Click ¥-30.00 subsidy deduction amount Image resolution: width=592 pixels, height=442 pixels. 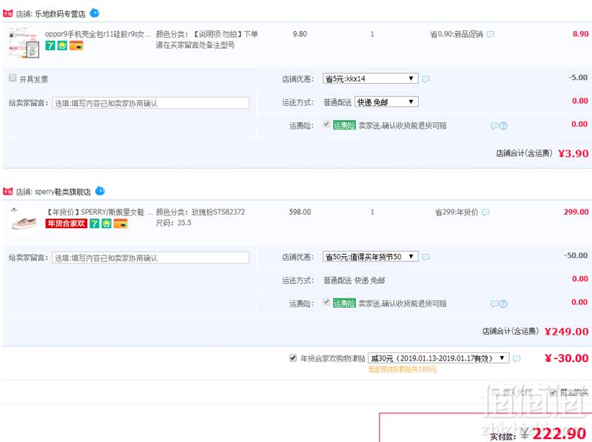coord(566,358)
